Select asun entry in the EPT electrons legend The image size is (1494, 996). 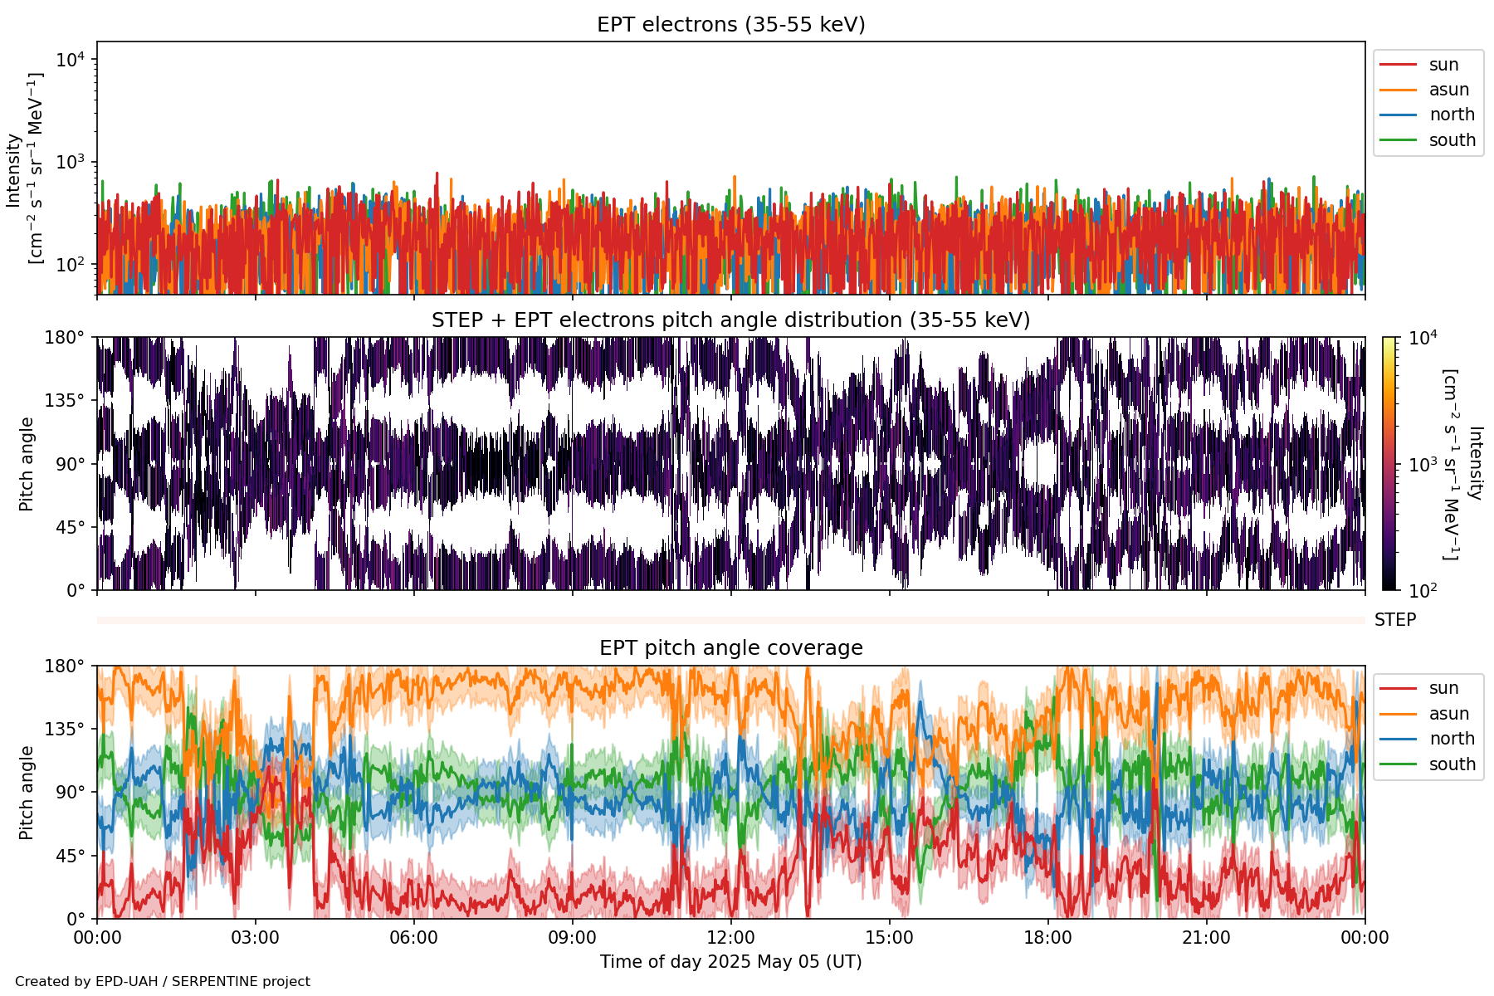1448,90
